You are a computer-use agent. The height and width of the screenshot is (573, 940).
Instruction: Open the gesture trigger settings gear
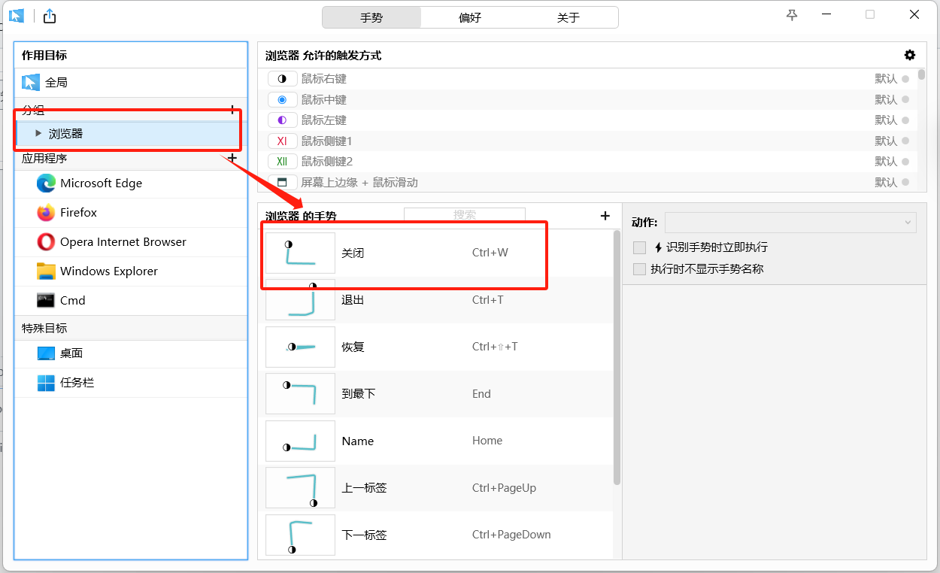click(909, 55)
